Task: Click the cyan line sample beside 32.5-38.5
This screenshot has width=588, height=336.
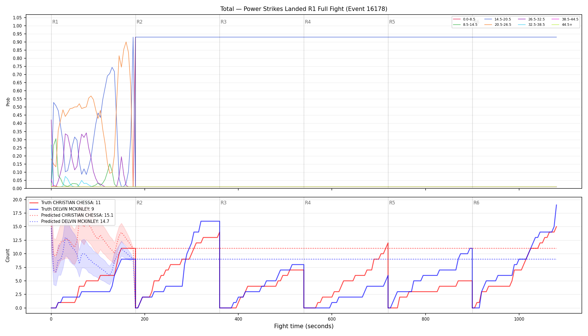Action: [522, 25]
